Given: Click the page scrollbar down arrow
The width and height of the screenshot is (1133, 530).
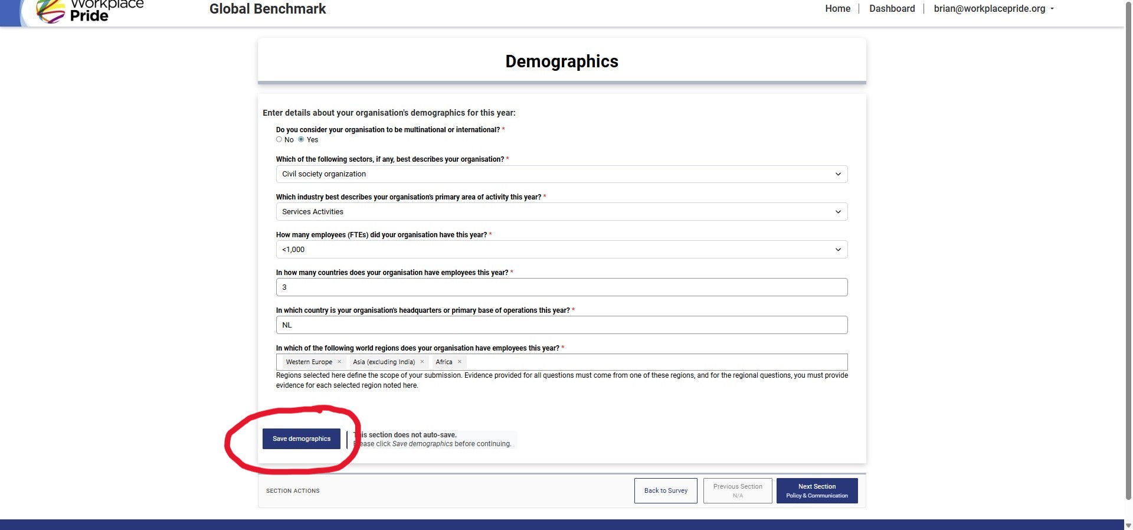Looking at the screenshot, I should [1128, 525].
